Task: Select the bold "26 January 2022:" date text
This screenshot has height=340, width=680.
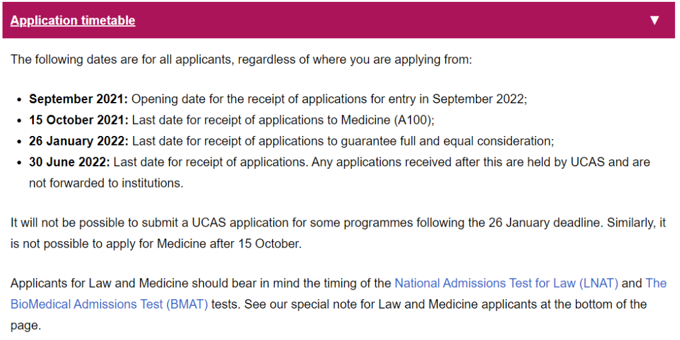Action: click(79, 141)
